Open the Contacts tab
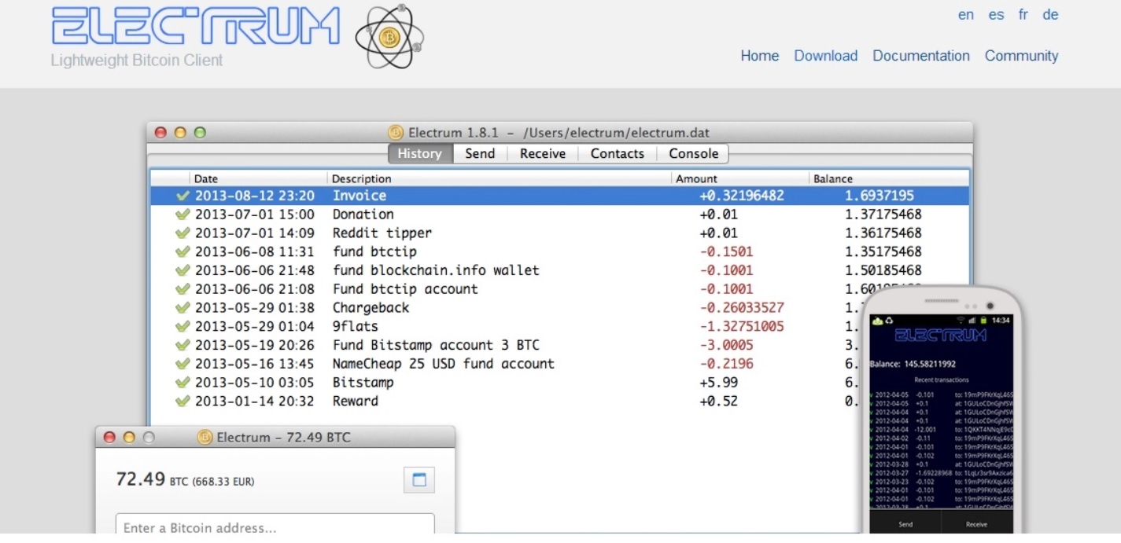 pos(618,153)
